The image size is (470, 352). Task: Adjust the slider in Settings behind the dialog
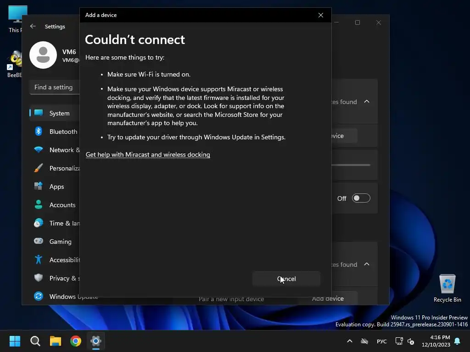pos(351,165)
